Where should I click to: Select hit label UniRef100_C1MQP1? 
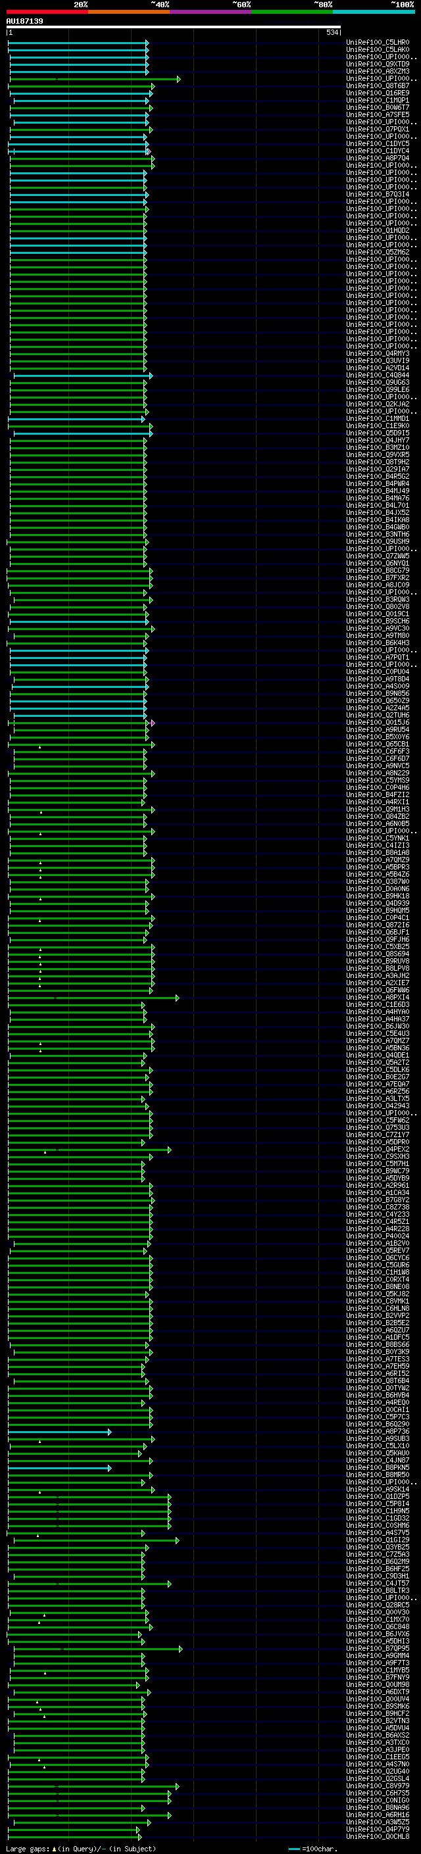(378, 100)
